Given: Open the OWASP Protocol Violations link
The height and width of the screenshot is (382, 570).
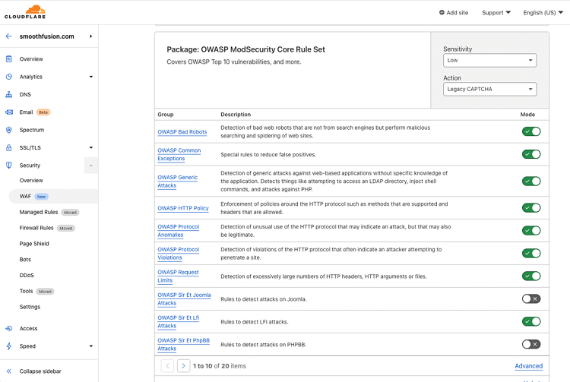Looking at the screenshot, I should (178, 254).
